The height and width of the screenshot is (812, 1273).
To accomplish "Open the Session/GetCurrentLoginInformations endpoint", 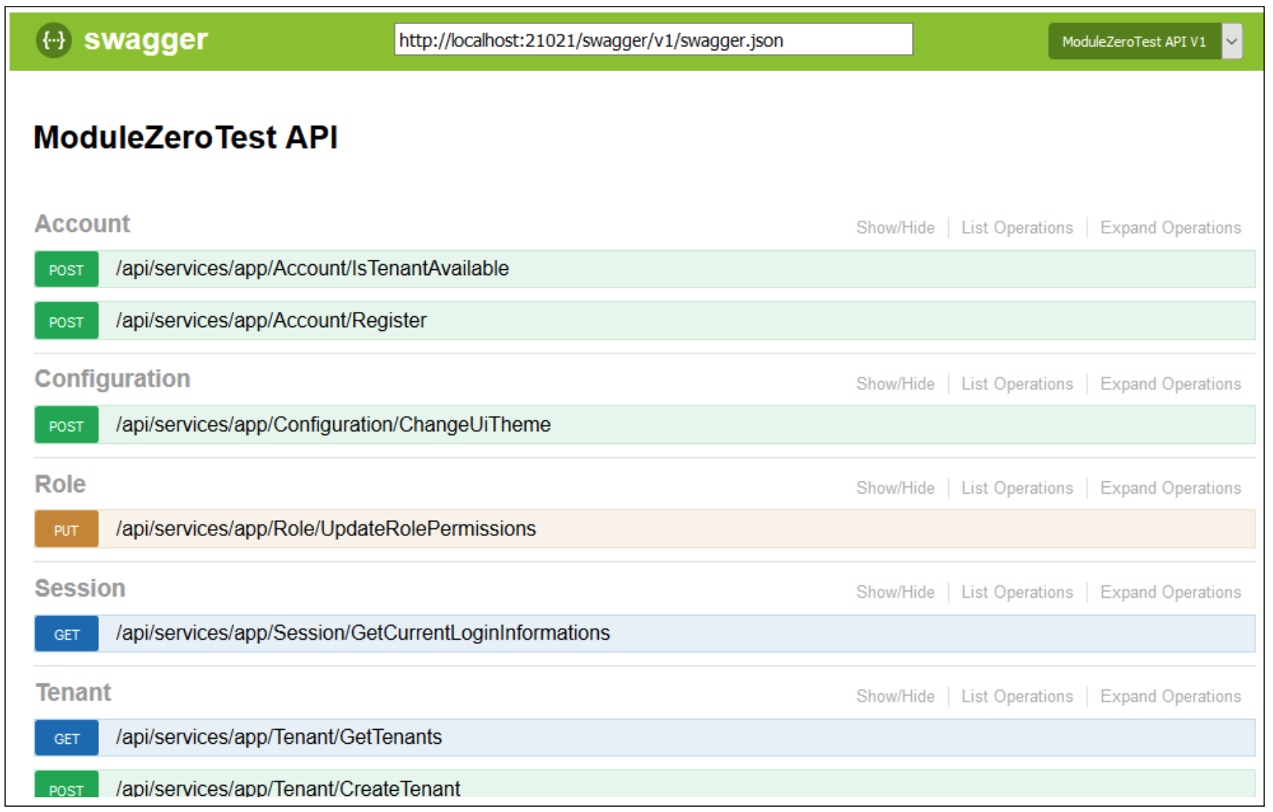I will click(362, 633).
